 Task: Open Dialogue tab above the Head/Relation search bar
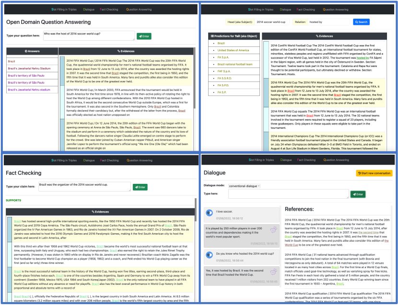(x=285, y=10)
